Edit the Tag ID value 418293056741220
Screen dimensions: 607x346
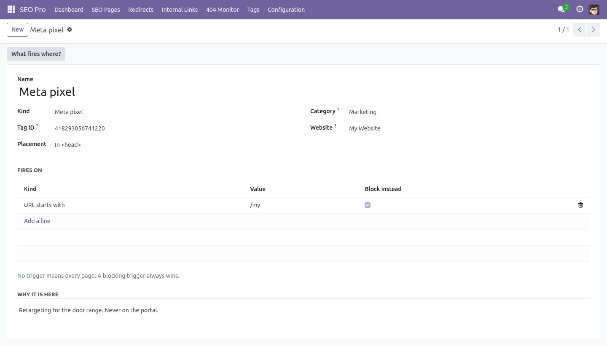(x=175, y=128)
